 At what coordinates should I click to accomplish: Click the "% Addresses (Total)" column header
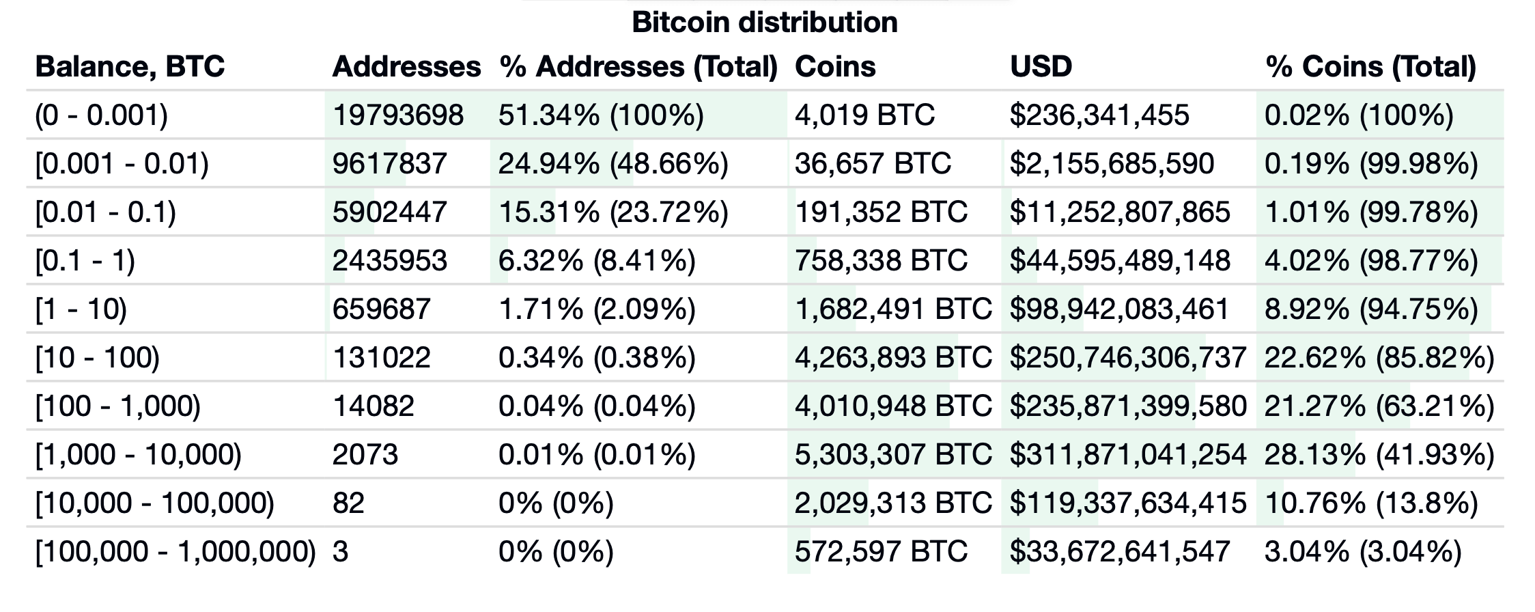pyautogui.click(x=638, y=67)
